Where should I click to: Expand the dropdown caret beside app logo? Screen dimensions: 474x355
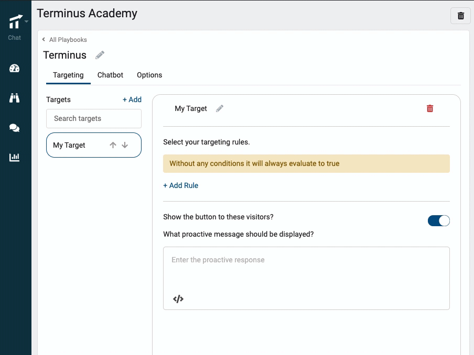point(26,21)
